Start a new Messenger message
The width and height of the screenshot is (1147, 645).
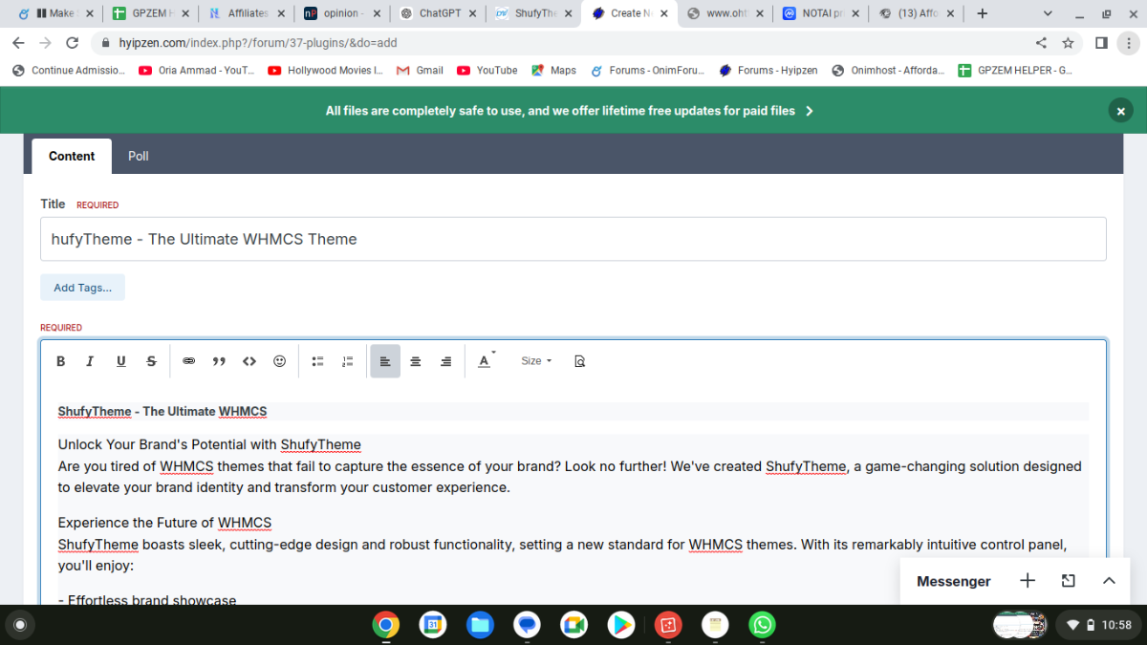(1028, 581)
